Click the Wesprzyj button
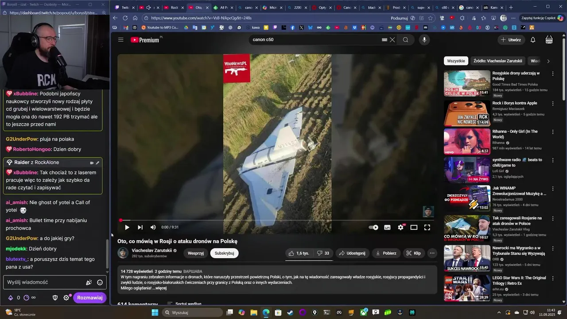Screen dimensions: 567x319 pos(196,253)
